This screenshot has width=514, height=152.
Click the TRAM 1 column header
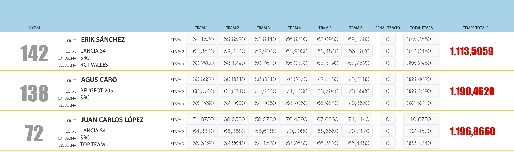point(201,28)
